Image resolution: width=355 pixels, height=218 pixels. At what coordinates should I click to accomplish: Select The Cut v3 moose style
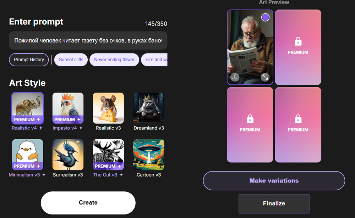[x=108, y=155]
